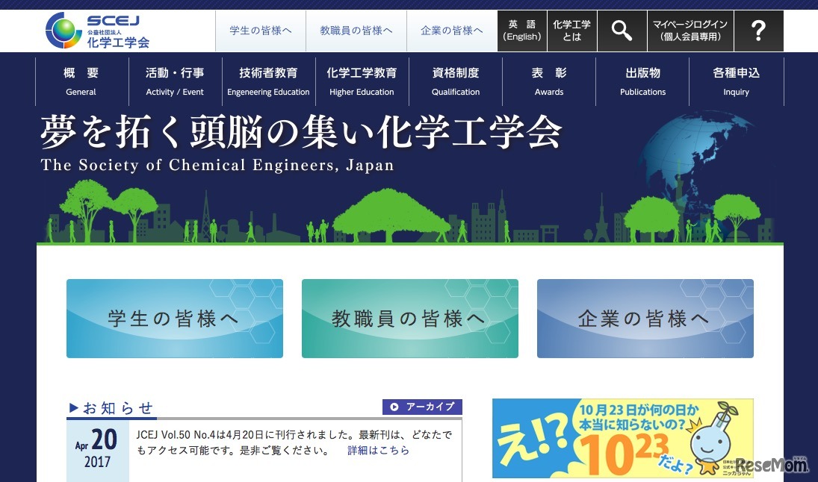Open help via question mark icon
The height and width of the screenshot is (482, 818).
(758, 31)
